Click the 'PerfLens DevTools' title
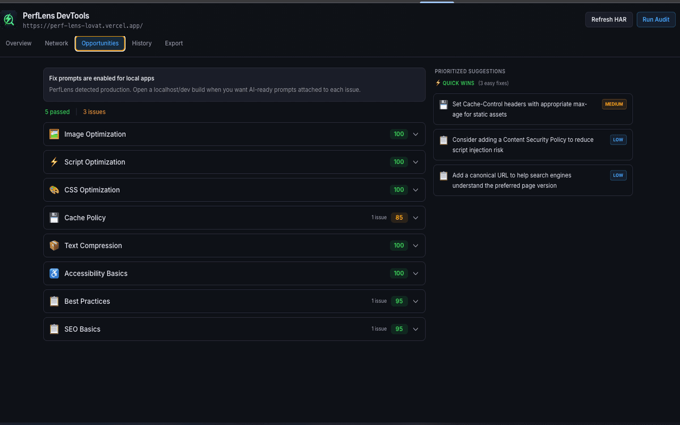 point(56,16)
